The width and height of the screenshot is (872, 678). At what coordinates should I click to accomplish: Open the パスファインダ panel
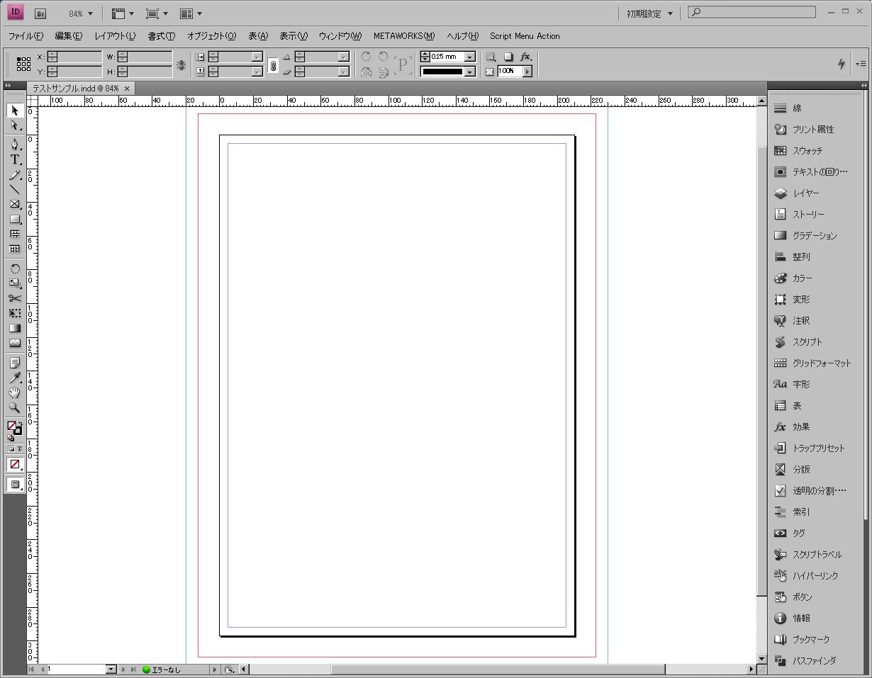(816, 661)
